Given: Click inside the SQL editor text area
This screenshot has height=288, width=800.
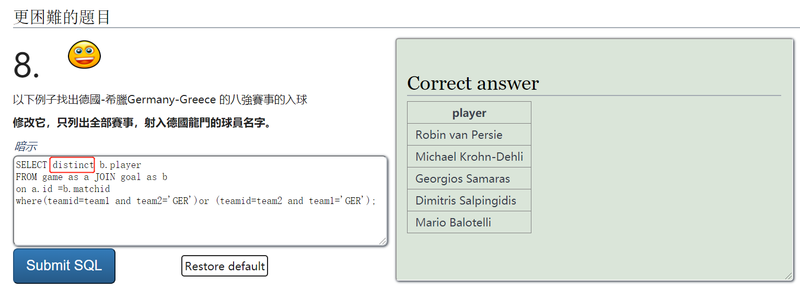Looking at the screenshot, I should pyautogui.click(x=200, y=201).
